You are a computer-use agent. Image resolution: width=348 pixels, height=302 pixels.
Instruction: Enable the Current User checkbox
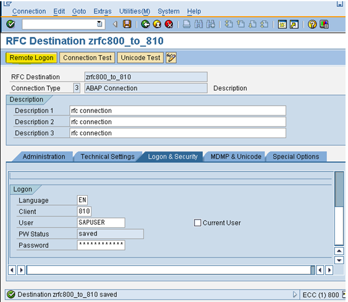click(197, 222)
